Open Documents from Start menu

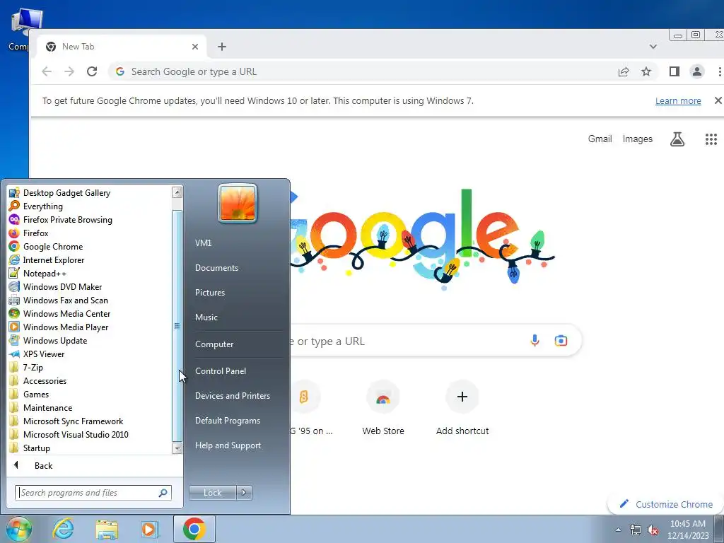pyautogui.click(x=216, y=268)
